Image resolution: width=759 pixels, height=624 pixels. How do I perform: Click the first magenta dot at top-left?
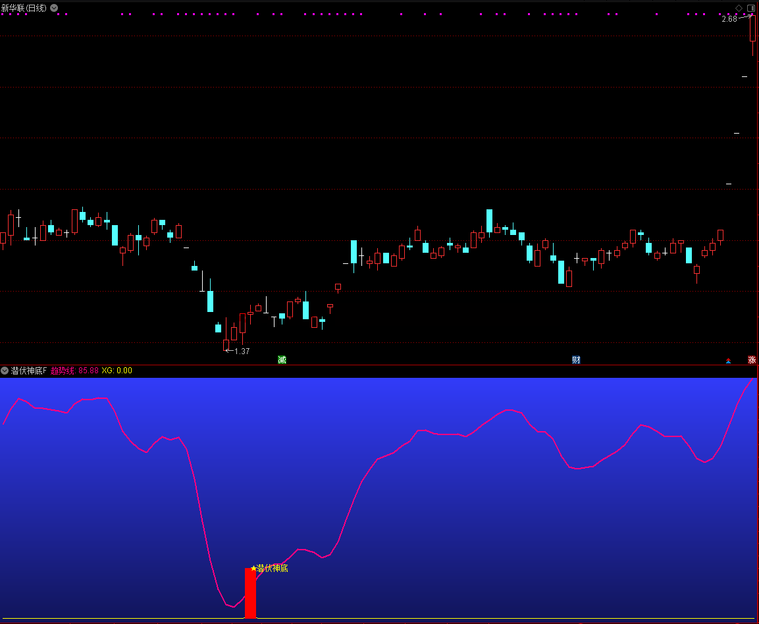pyautogui.click(x=3, y=14)
